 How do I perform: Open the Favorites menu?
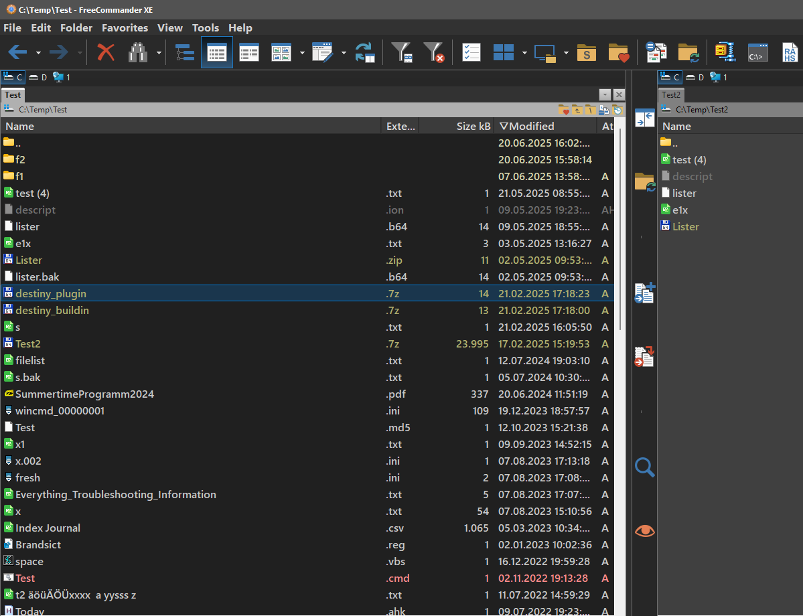pyautogui.click(x=125, y=27)
